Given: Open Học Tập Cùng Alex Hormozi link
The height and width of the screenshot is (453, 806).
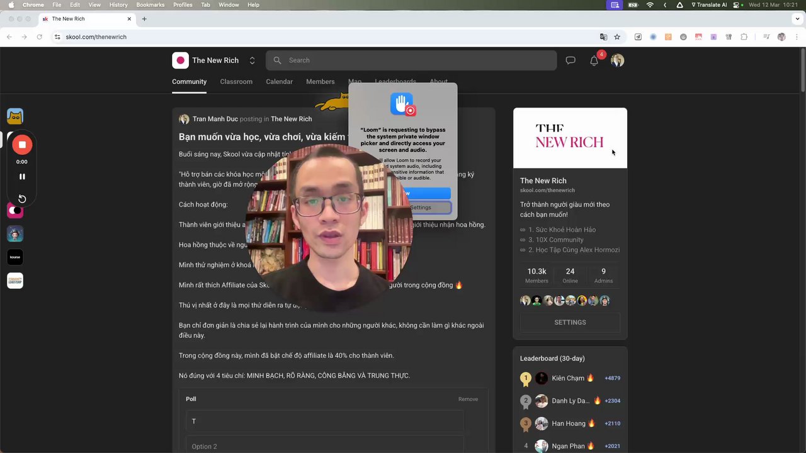Looking at the screenshot, I should point(574,250).
